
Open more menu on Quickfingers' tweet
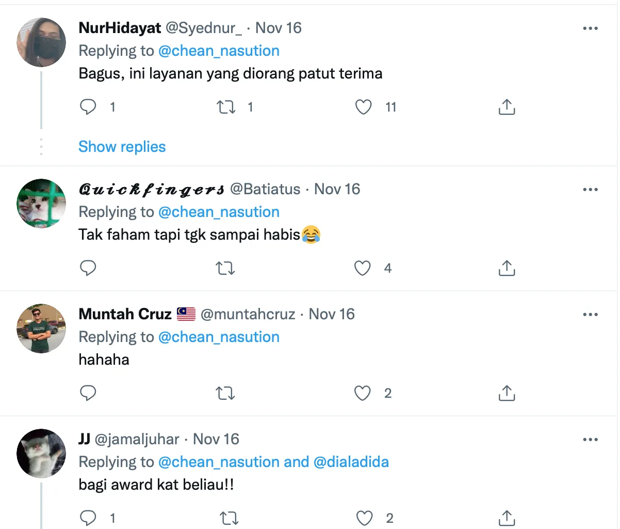coord(590,190)
